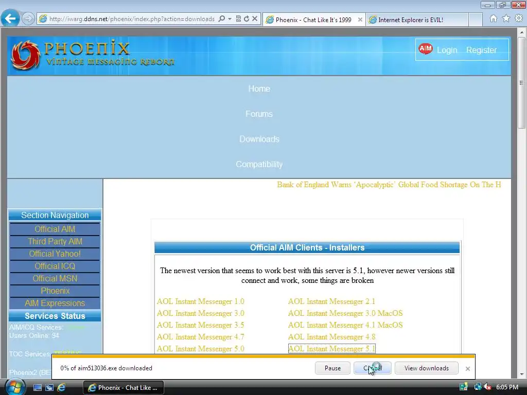Click the Phoenix logo banner
The height and width of the screenshot is (395, 527).
click(93, 56)
